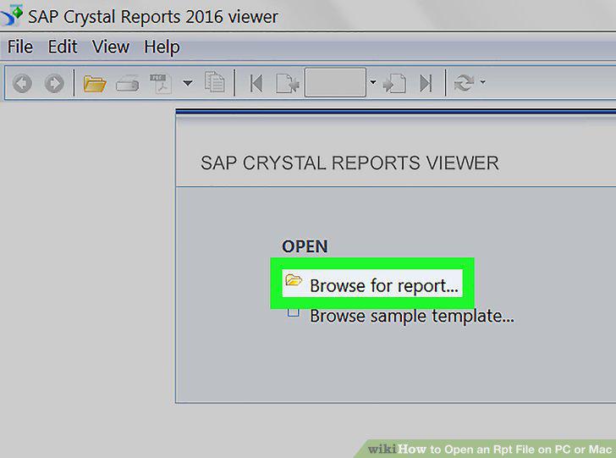Click the page number input field

pos(335,83)
